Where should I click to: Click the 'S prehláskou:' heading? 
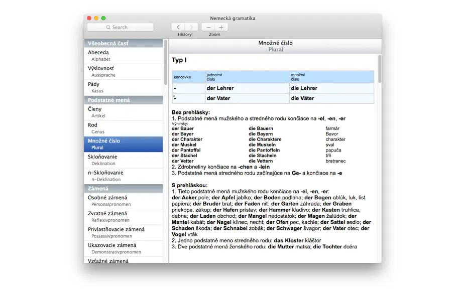coord(190,185)
